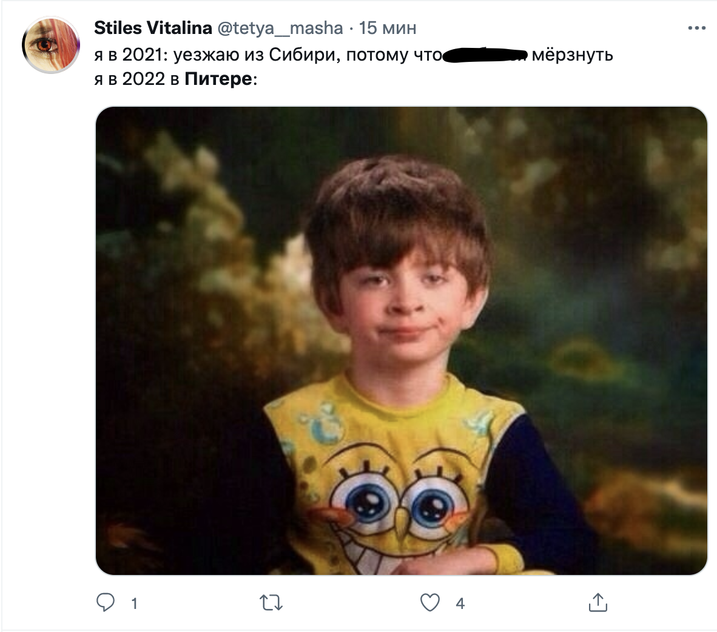Click the reply count showing 1
This screenshot has height=632, width=717.
[x=134, y=603]
